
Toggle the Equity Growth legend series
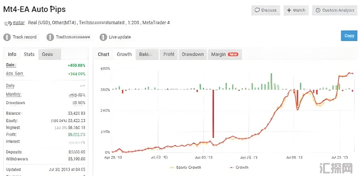coord(185,167)
